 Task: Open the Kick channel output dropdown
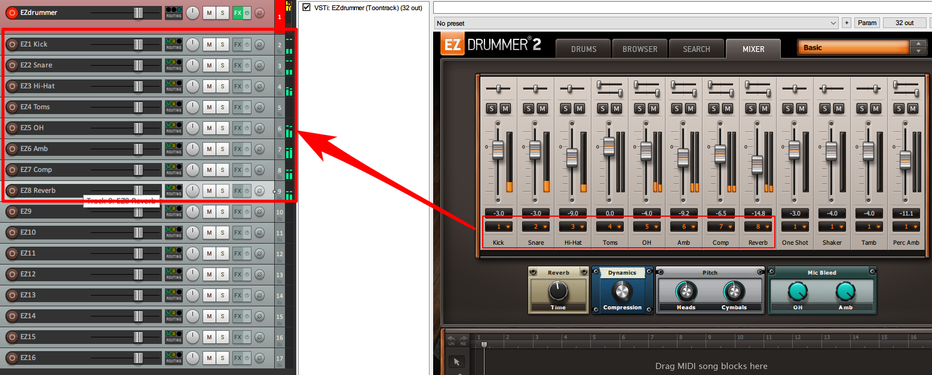(x=498, y=227)
